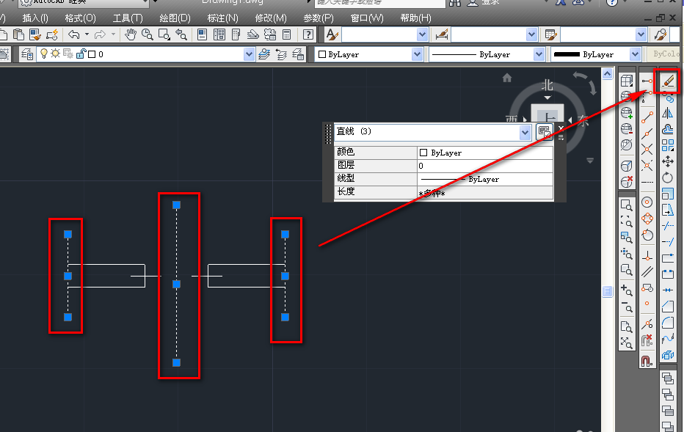Expand the table style dropdown

(641, 34)
